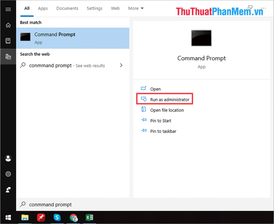274x224 pixels.
Task: Click the feedback icon at the top right
Action: point(250,7)
